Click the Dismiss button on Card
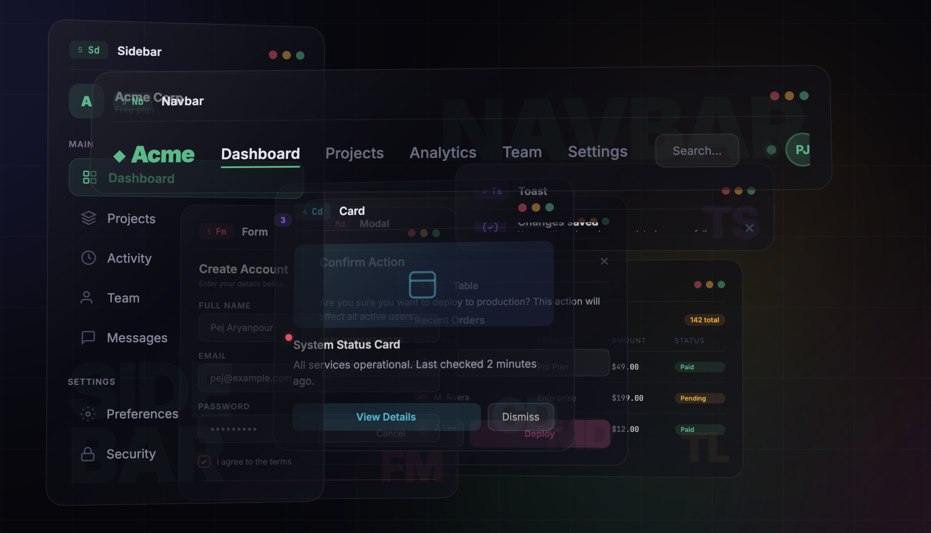Image resolution: width=931 pixels, height=533 pixels. 521,417
